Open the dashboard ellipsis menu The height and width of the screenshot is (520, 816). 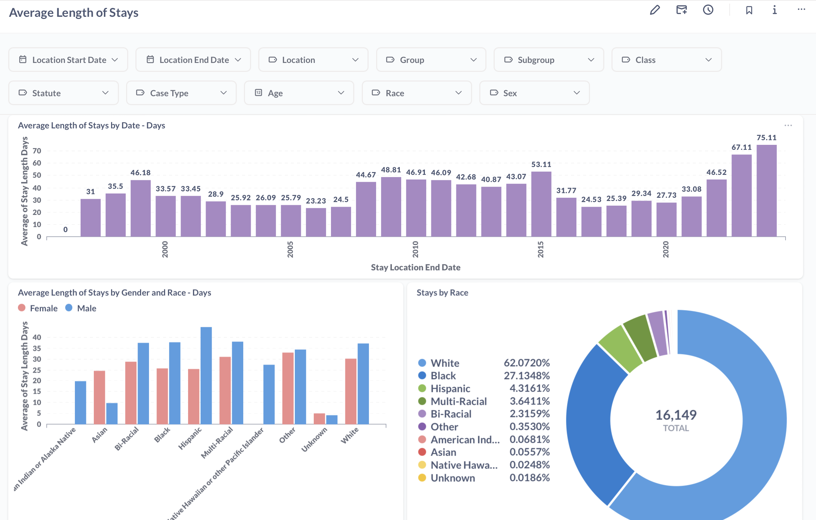(801, 10)
